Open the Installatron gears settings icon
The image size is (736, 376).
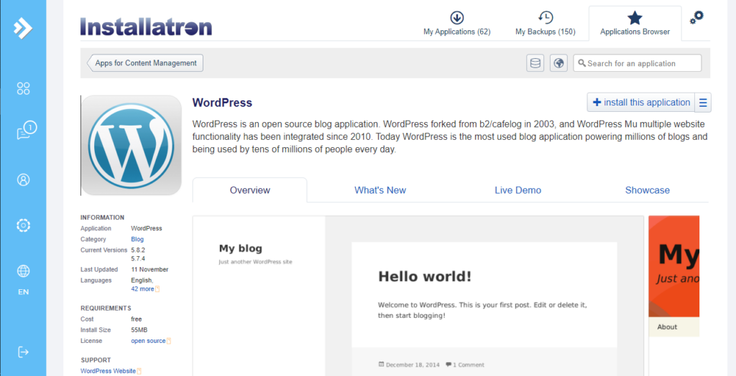pos(696,18)
